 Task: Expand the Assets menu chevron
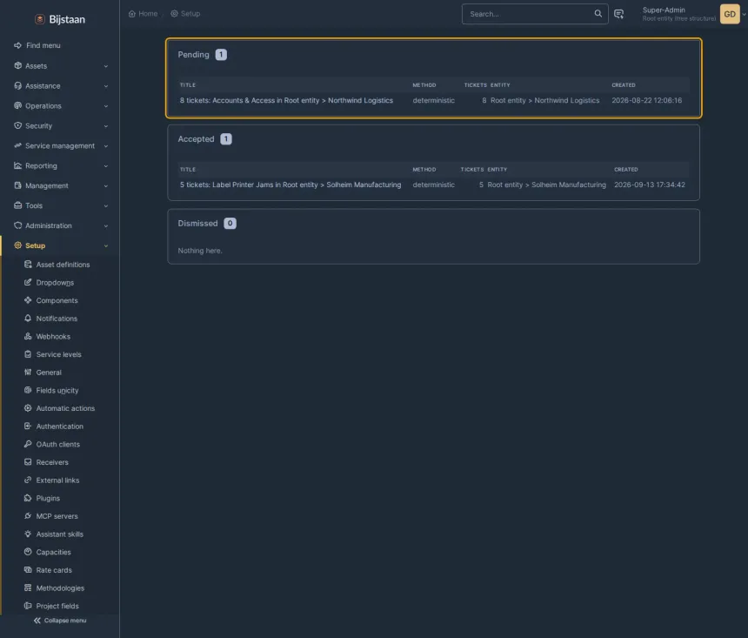coord(106,66)
